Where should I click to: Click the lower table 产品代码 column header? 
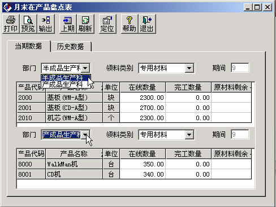(31, 154)
